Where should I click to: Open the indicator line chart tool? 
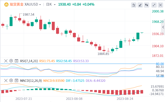[134, 5]
